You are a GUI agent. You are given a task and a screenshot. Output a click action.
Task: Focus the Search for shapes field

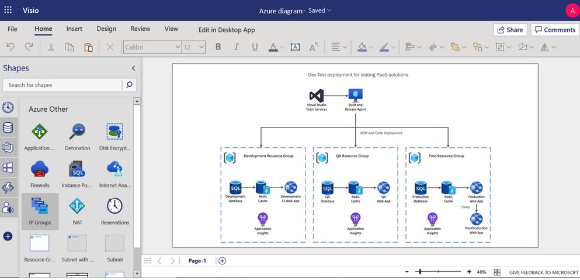(62, 85)
